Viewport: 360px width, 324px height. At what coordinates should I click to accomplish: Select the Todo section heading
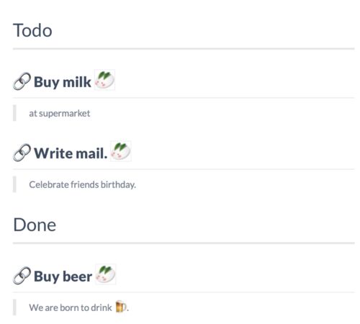coord(32,30)
